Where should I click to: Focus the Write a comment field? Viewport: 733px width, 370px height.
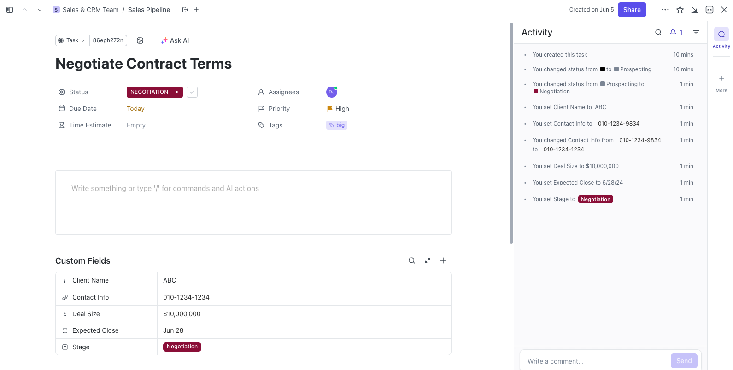594,361
